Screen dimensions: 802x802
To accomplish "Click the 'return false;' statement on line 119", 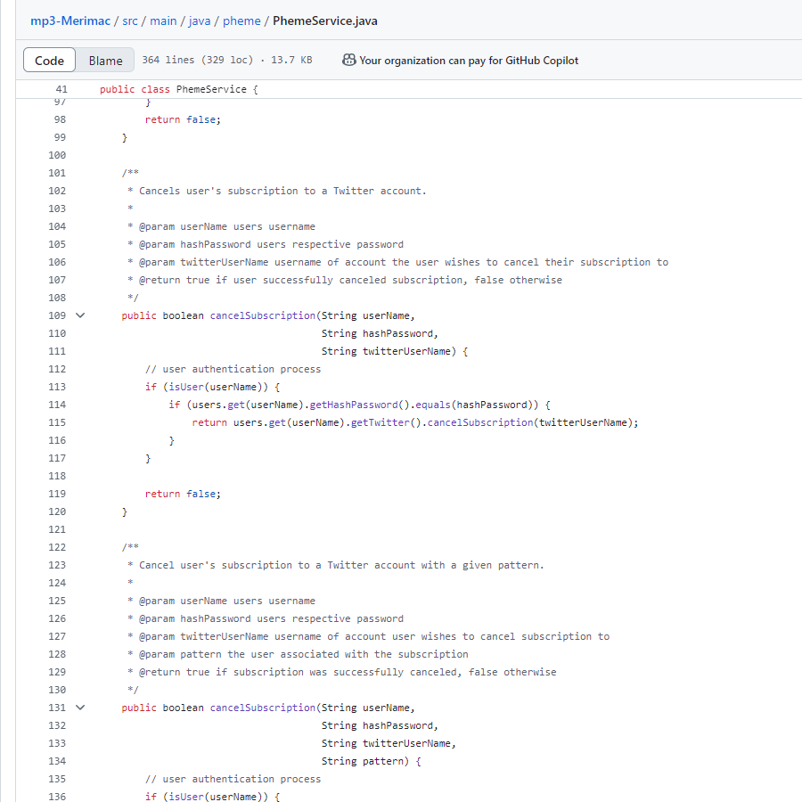I will point(183,494).
